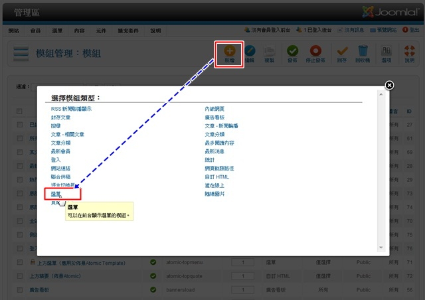Select 封存文章 module type

tap(60, 117)
